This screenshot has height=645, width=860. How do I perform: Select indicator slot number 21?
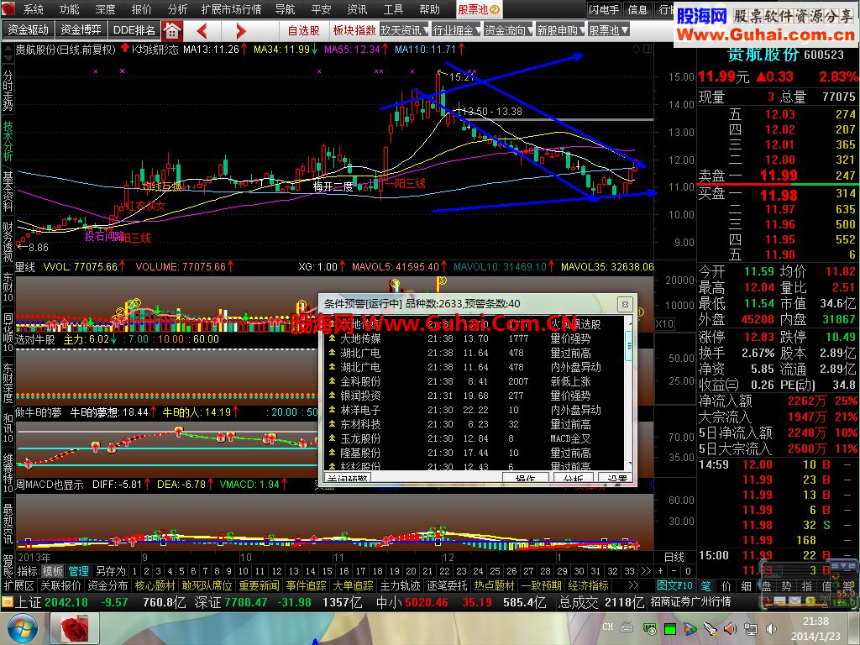point(427,571)
